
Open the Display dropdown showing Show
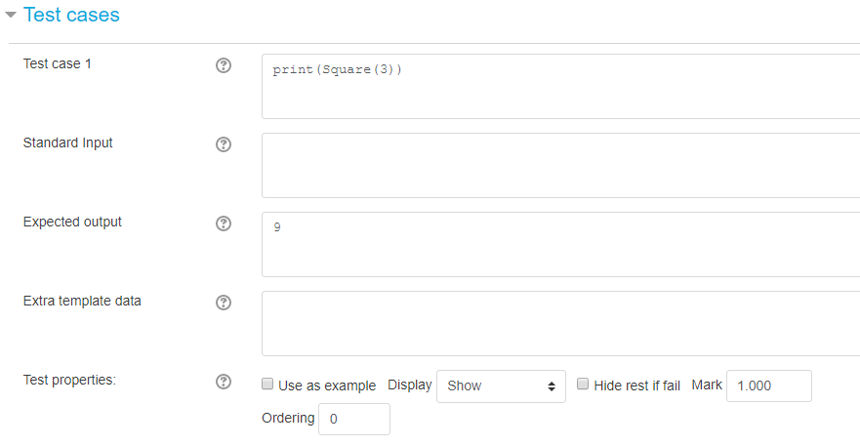tap(501, 386)
